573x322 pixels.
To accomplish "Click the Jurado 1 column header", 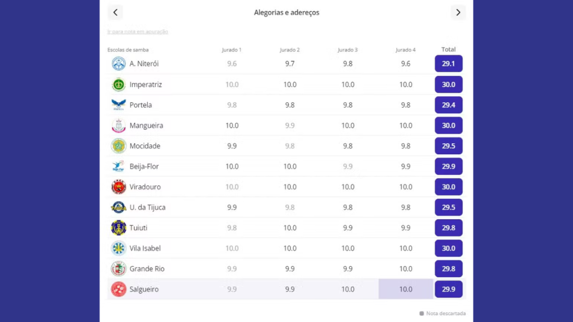I will 232,50.
